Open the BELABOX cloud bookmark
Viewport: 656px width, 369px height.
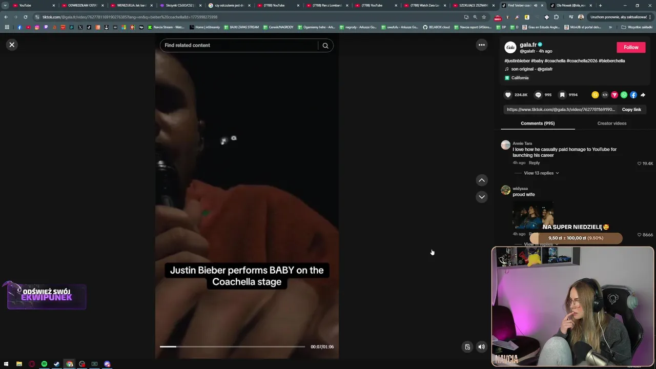[436, 27]
